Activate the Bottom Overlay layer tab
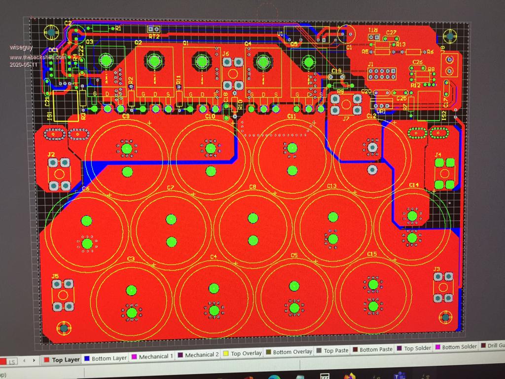The image size is (505, 379). pyautogui.click(x=292, y=352)
